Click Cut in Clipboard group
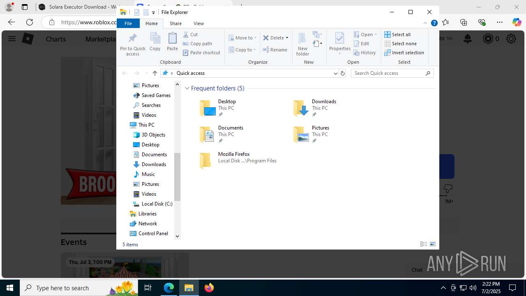The width and height of the screenshot is (526, 296). 190,35
